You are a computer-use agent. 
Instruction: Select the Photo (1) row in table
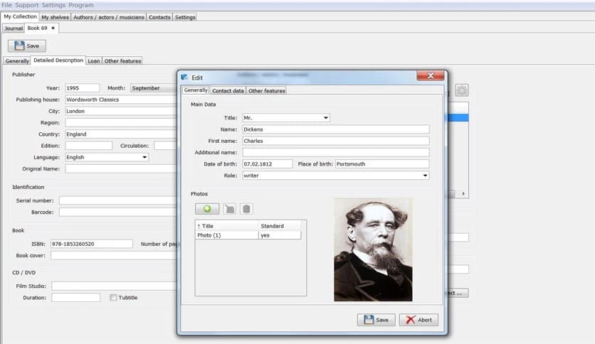227,235
